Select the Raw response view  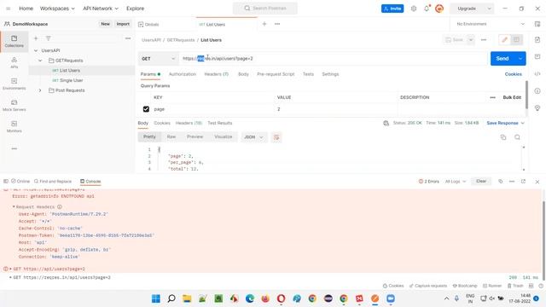pos(171,136)
